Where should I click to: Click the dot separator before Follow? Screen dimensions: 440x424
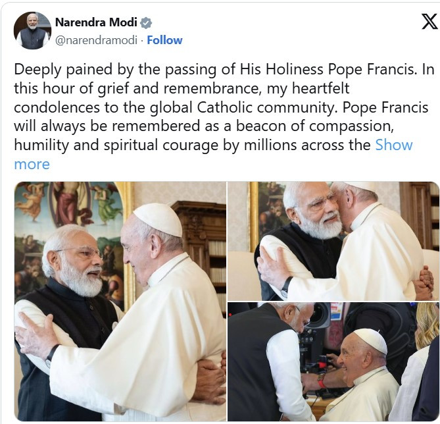pyautogui.click(x=142, y=40)
